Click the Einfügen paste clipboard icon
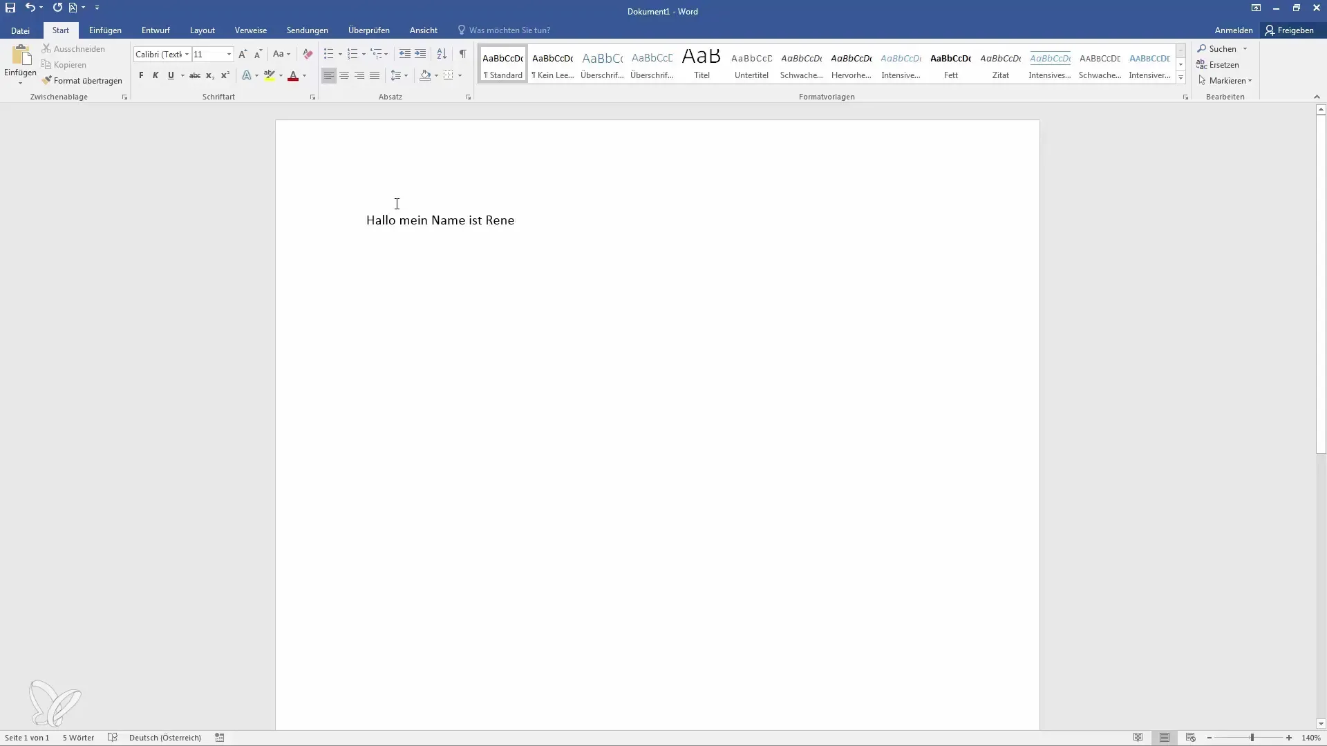The width and height of the screenshot is (1327, 746). tap(21, 57)
